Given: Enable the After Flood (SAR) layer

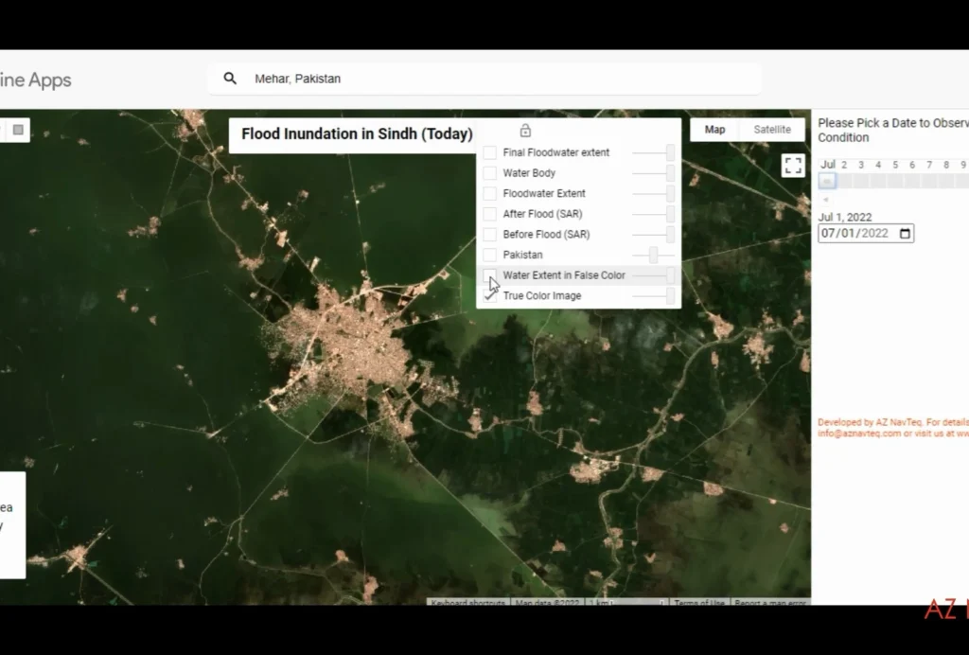Looking at the screenshot, I should coord(490,214).
